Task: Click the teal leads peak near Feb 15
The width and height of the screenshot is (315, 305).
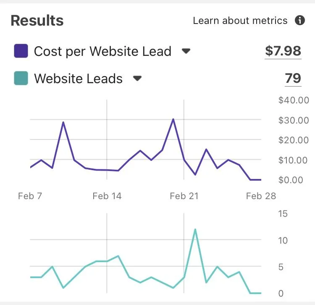Action: tap(118, 256)
